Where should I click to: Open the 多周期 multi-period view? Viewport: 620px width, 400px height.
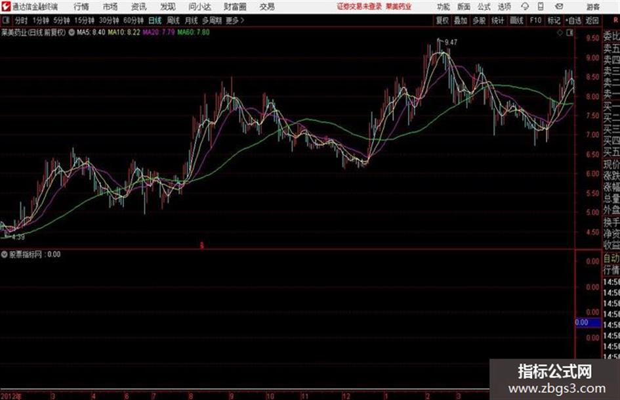coord(212,20)
